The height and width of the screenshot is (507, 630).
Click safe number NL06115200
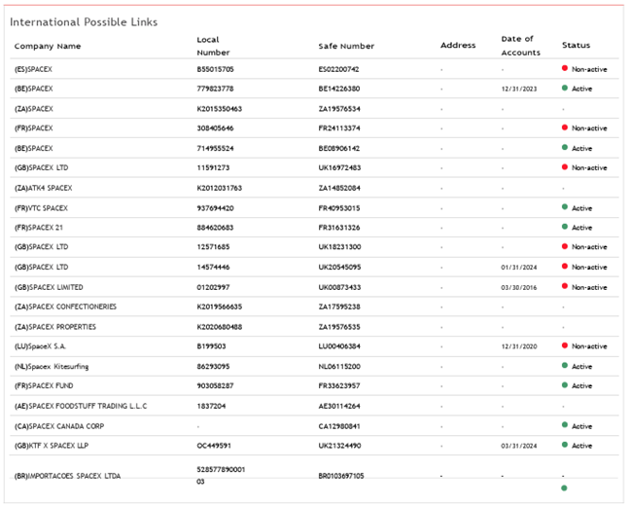(x=339, y=367)
